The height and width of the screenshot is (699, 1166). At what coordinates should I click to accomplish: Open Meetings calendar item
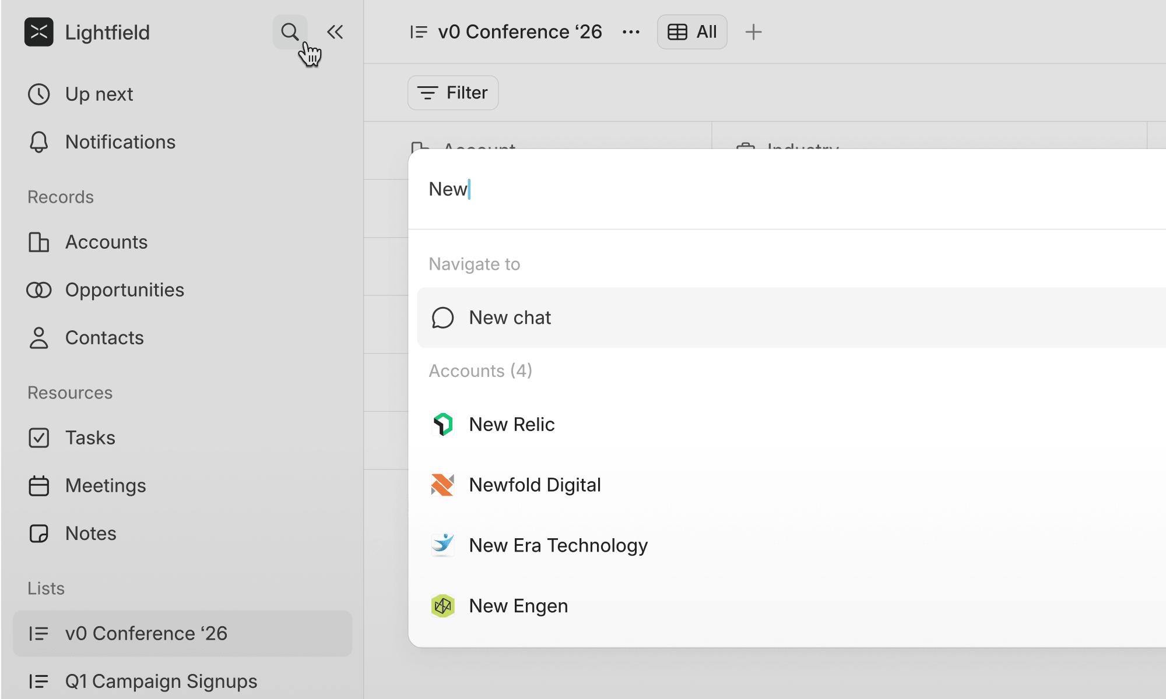click(106, 486)
